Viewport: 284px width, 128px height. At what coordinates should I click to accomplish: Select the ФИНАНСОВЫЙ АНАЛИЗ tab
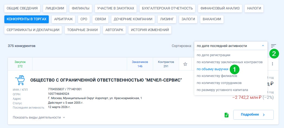pyautogui.click(x=220, y=8)
